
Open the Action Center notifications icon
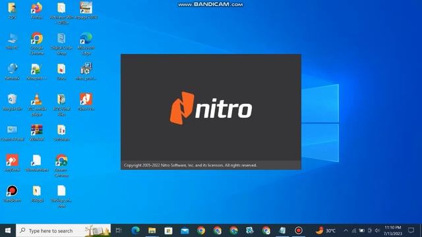pos(411,230)
